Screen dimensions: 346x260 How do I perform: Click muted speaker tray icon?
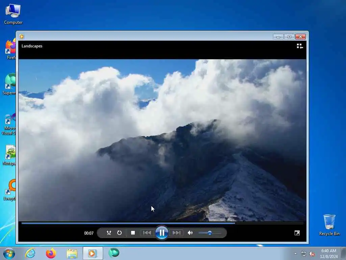(312, 254)
